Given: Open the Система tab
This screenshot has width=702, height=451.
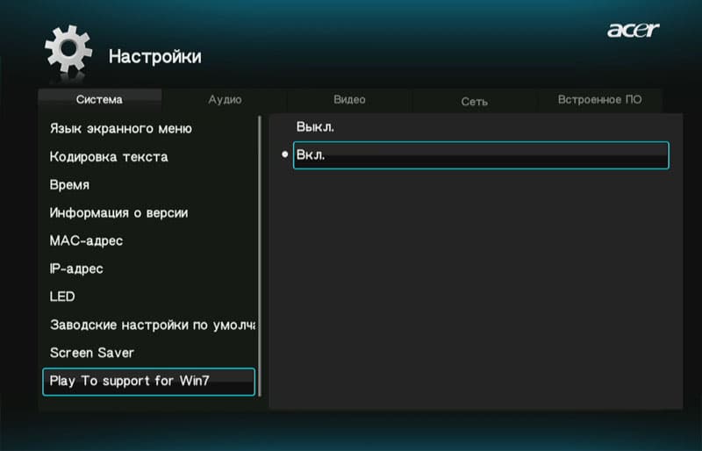Looking at the screenshot, I should [99, 100].
